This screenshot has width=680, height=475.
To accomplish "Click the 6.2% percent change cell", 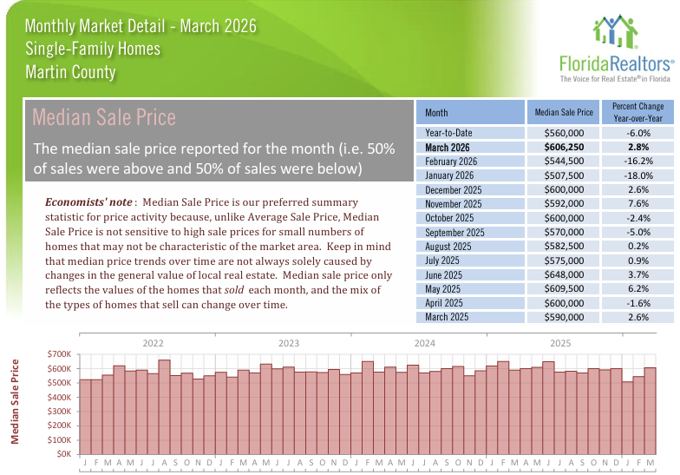I will 638,288.
